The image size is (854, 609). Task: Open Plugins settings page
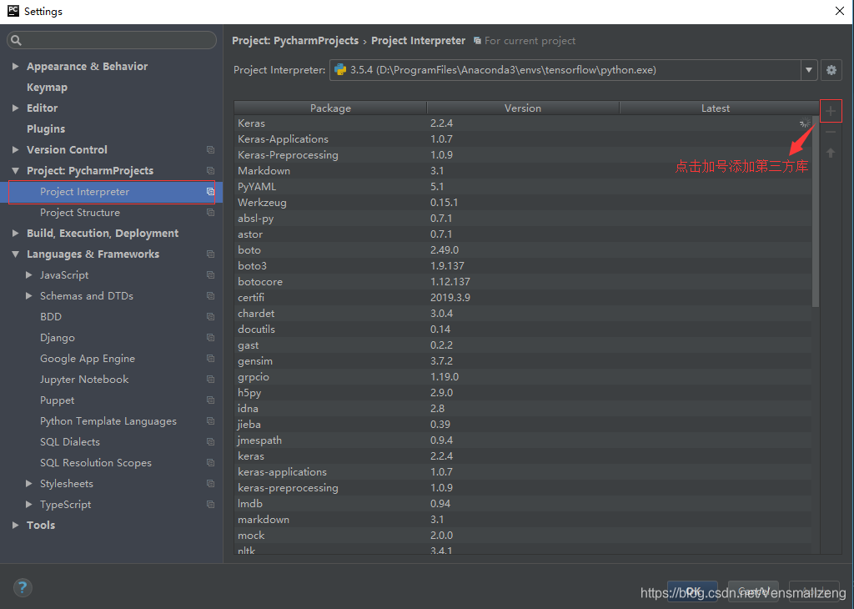tap(46, 128)
